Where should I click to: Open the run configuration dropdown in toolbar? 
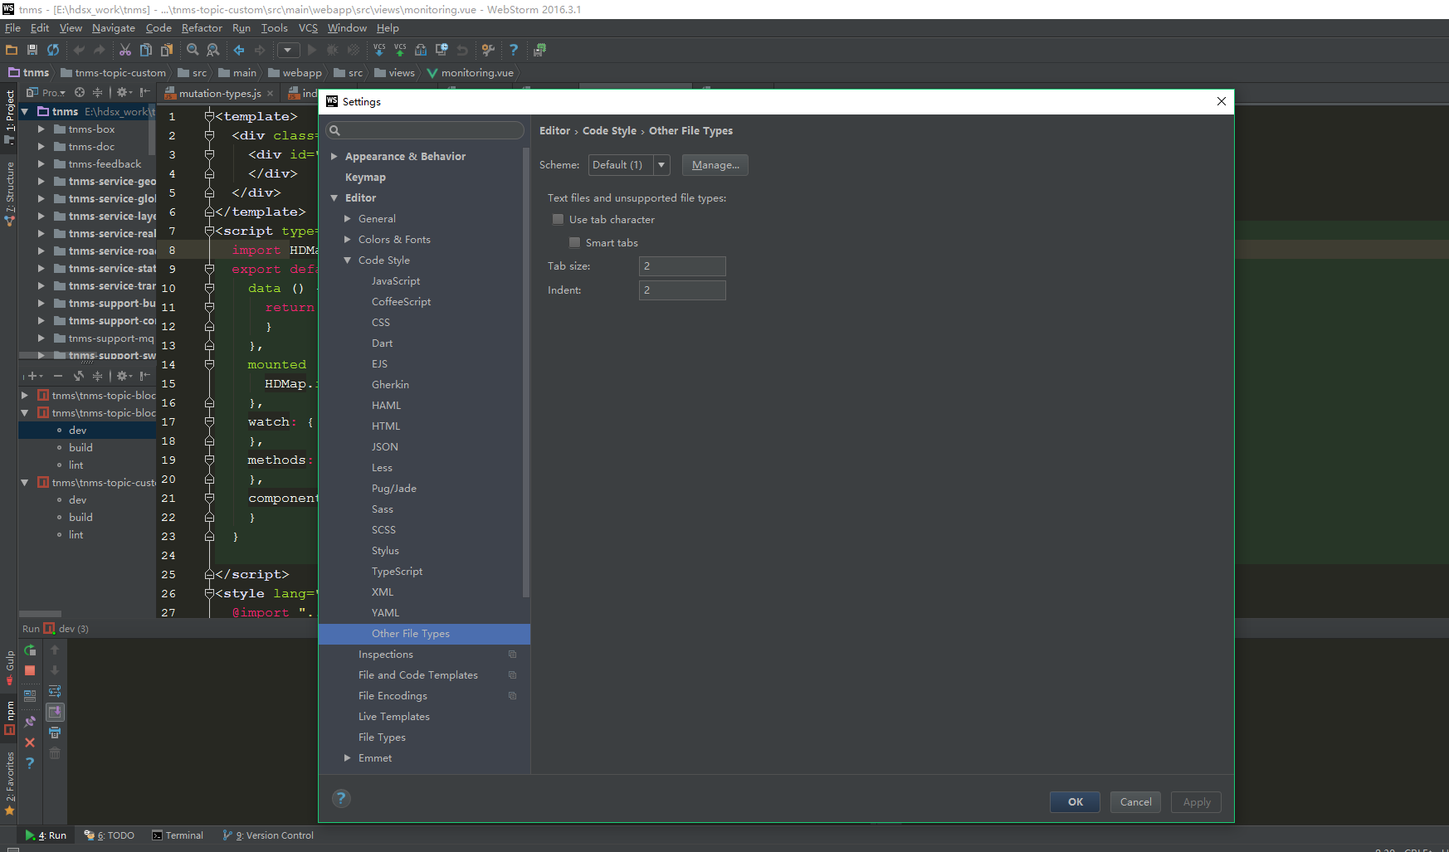click(x=289, y=50)
